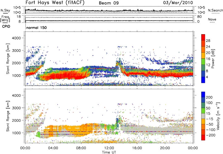The width and height of the screenshot is (223, 154).
Task: Click the 'Time UT' axis title
Action: click(109, 152)
